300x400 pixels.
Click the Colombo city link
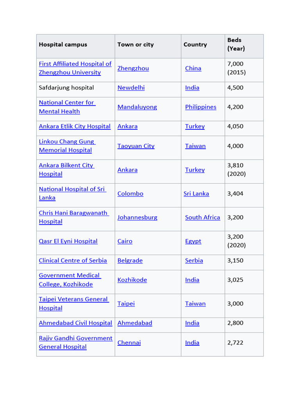pos(130,194)
